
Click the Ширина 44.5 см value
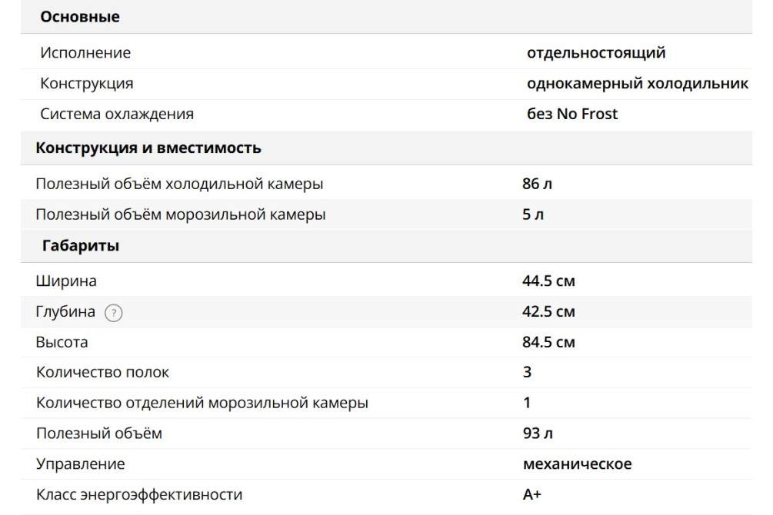pos(548,281)
